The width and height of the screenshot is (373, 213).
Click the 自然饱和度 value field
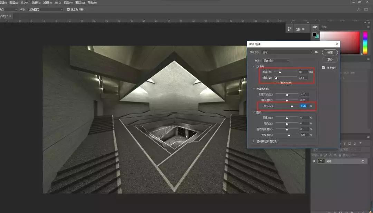click(x=305, y=129)
